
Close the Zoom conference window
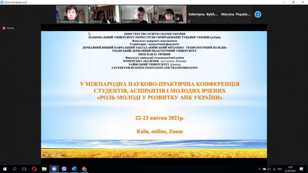(x=303, y=2)
